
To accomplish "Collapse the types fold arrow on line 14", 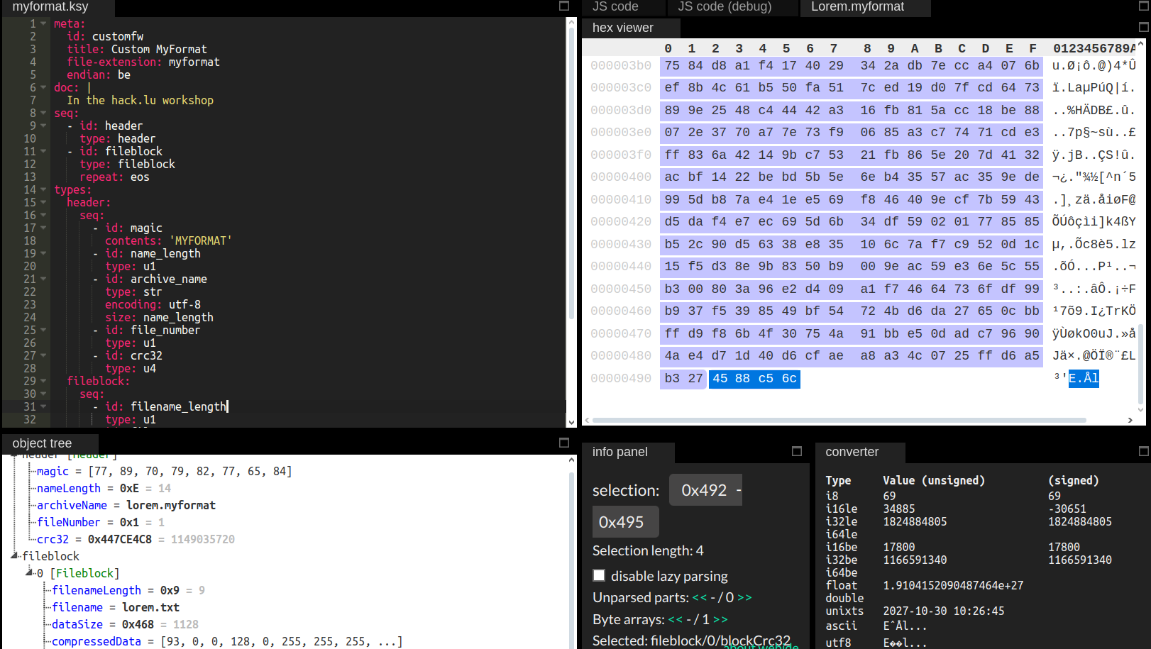I will pos(43,189).
